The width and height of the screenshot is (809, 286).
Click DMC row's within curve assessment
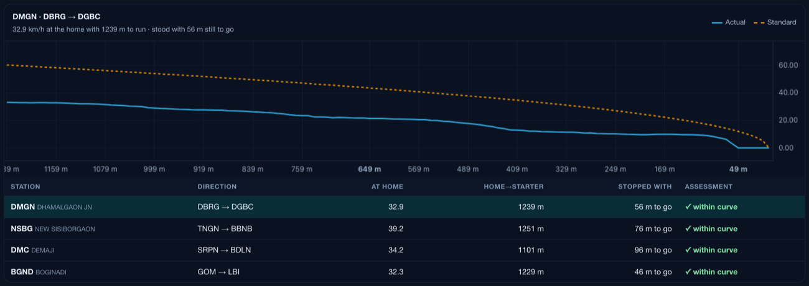pyautogui.click(x=711, y=250)
